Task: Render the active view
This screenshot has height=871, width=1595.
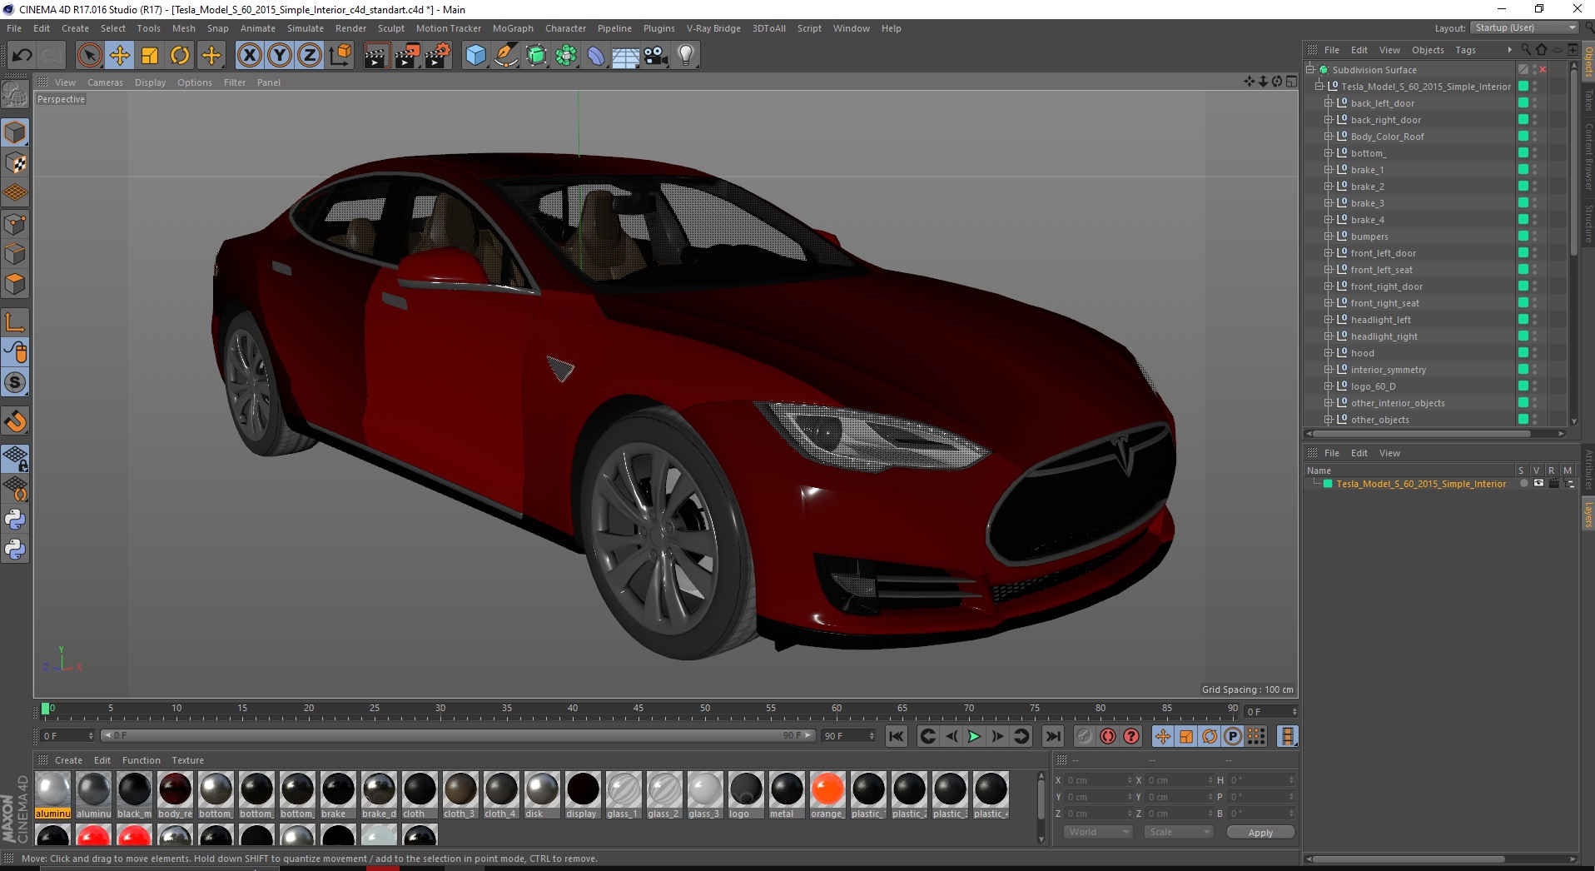Action: 376,56
